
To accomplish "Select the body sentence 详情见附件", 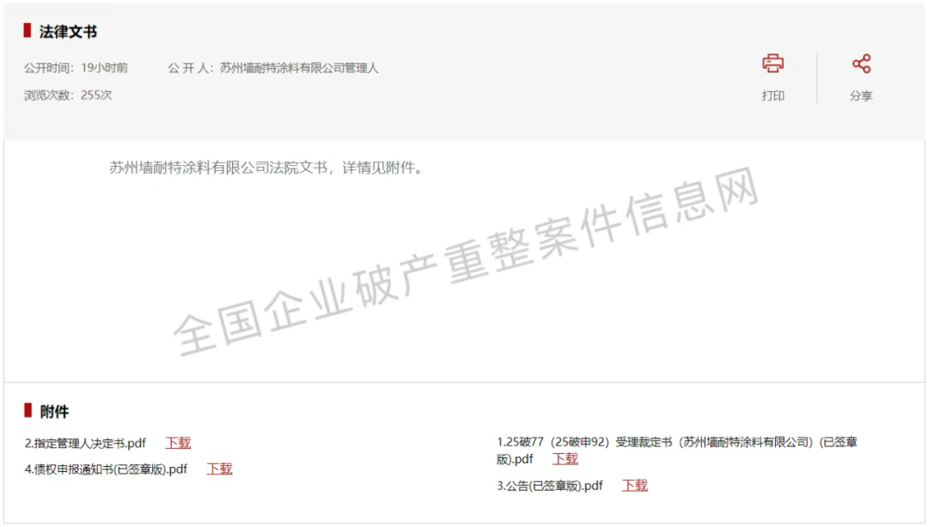I will tap(266, 169).
